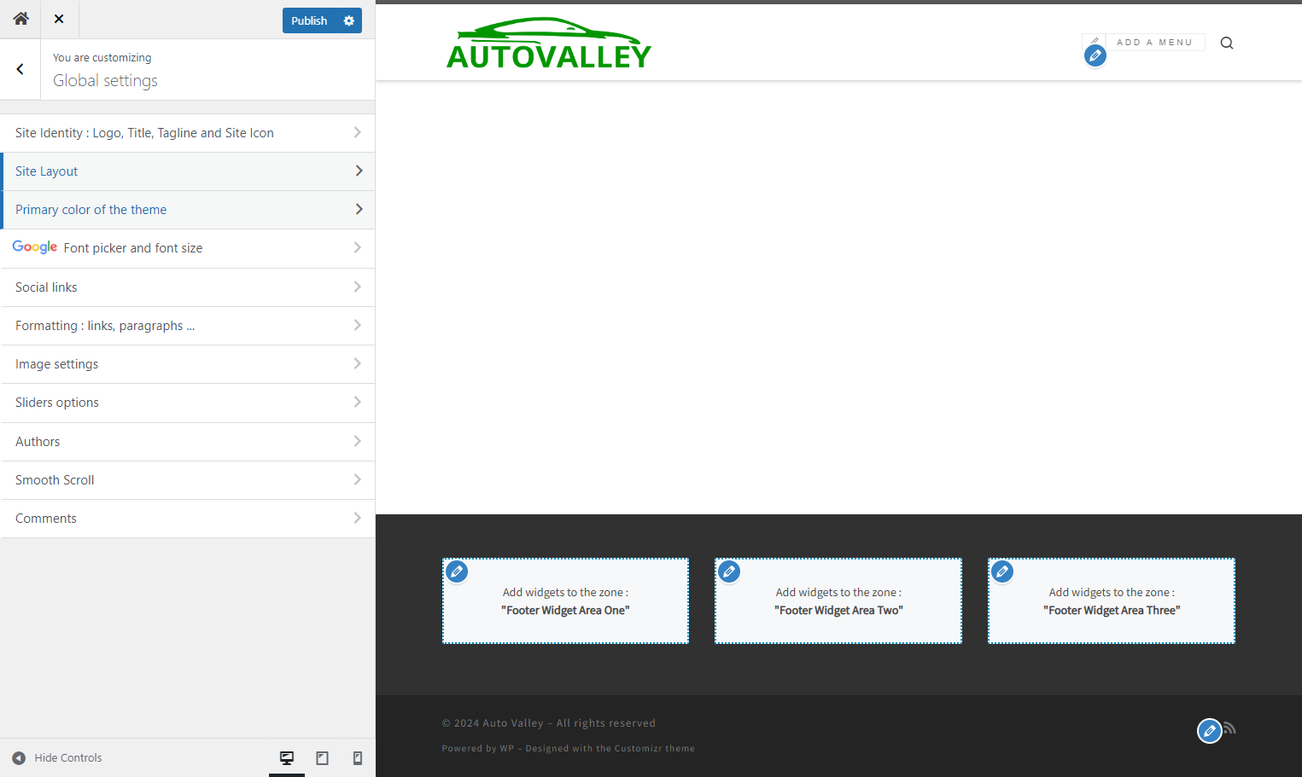Viewport: 1302px width, 777px height.
Task: Open publish settings gear icon
Action: click(348, 20)
